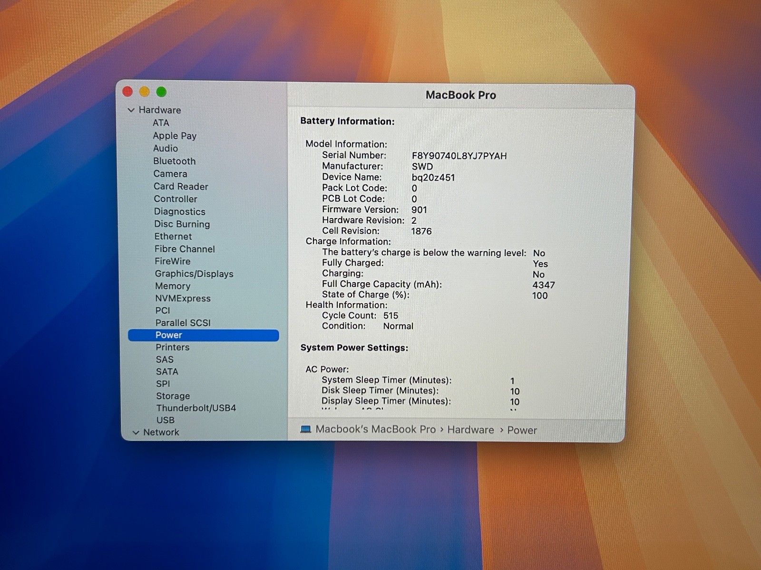Click Macbook's MacBook Pro in path bar
761x570 pixels.
pos(376,429)
